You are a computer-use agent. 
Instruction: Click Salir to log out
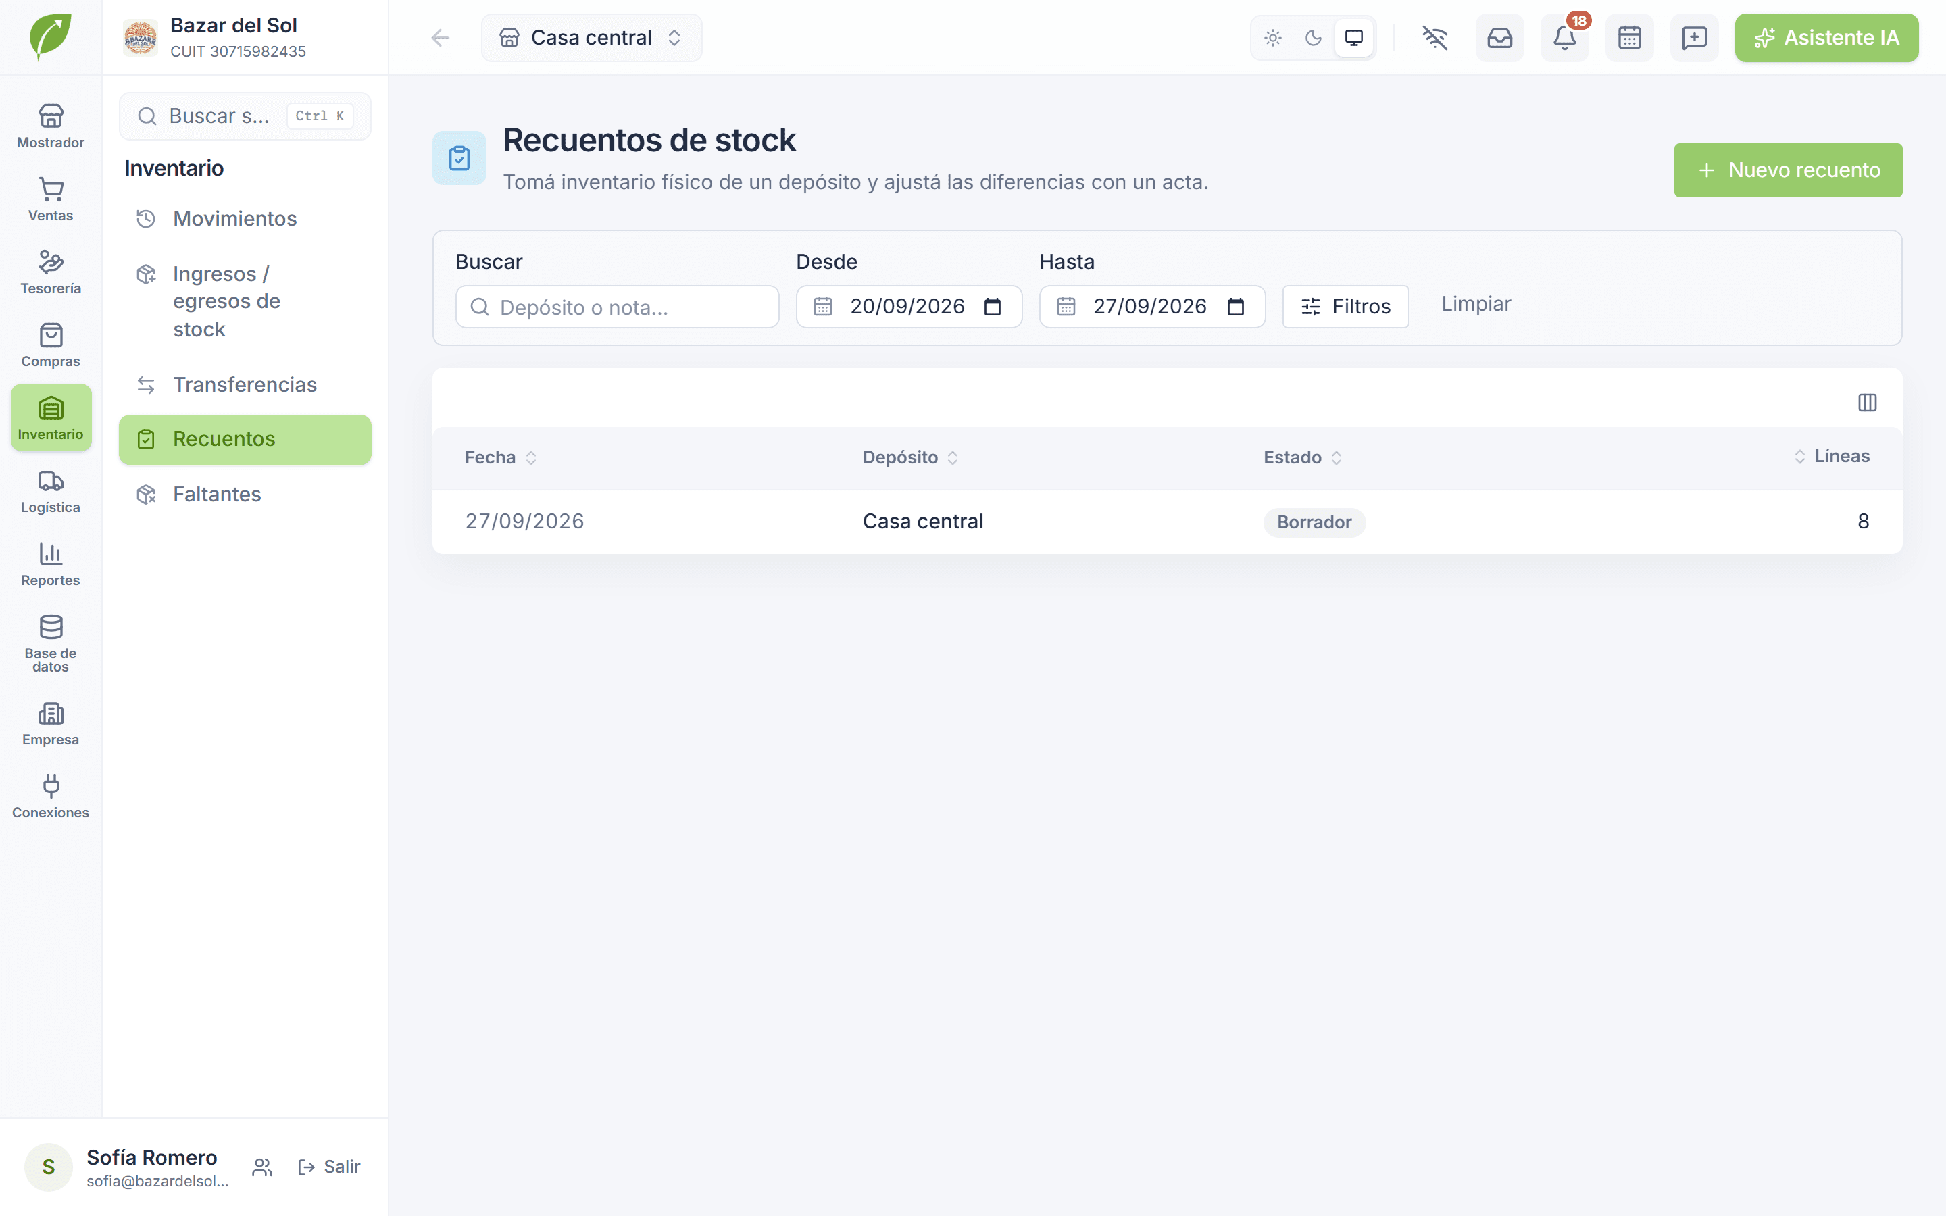pos(329,1167)
